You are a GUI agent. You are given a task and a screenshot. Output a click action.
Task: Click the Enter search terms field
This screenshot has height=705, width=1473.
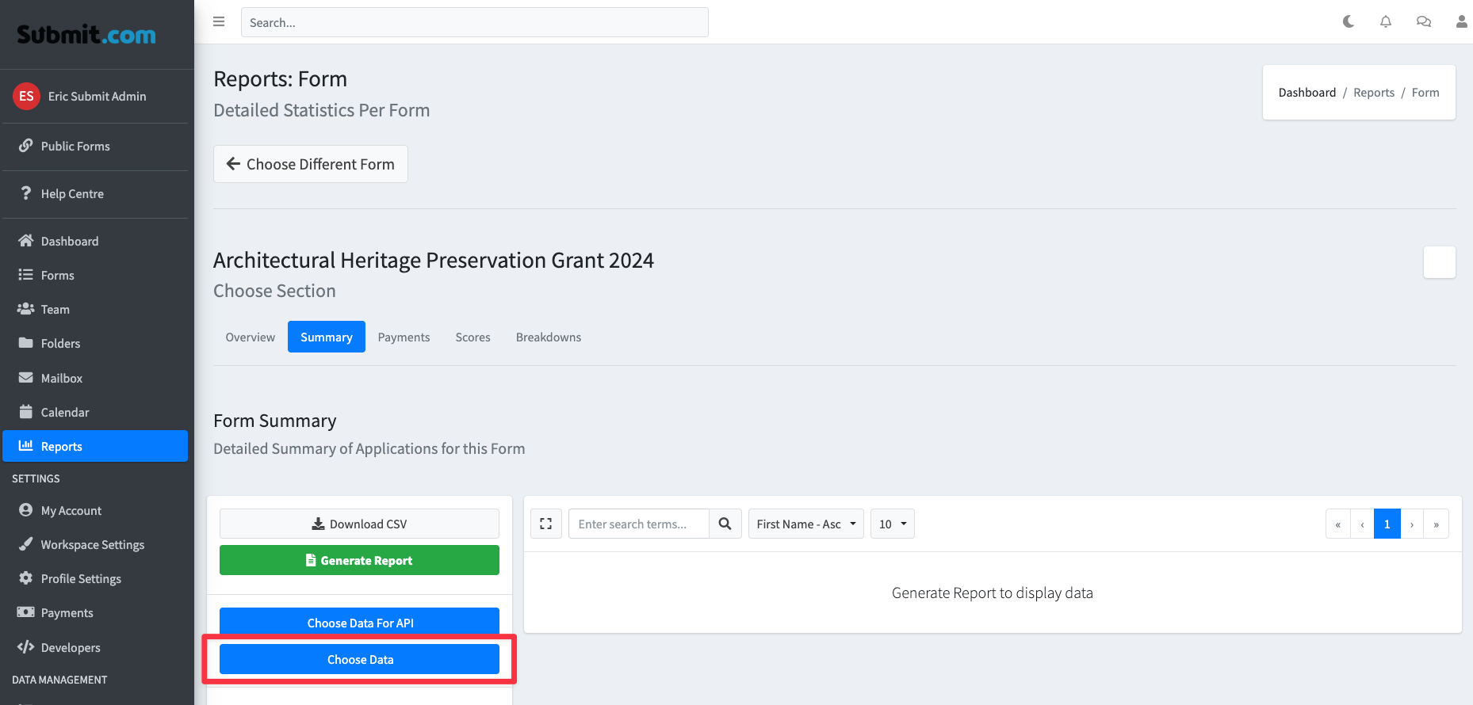(638, 524)
